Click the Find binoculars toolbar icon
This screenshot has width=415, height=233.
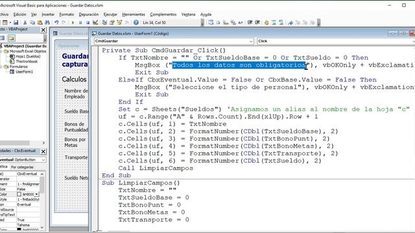tap(47, 23)
